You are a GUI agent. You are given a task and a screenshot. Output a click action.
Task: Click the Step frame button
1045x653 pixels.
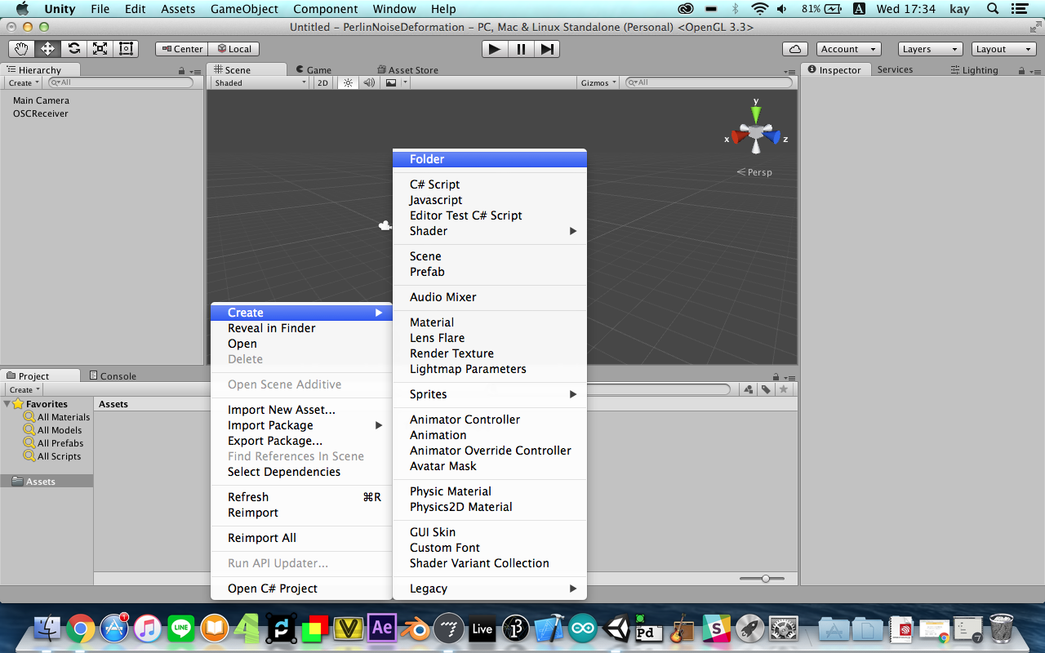[547, 49]
